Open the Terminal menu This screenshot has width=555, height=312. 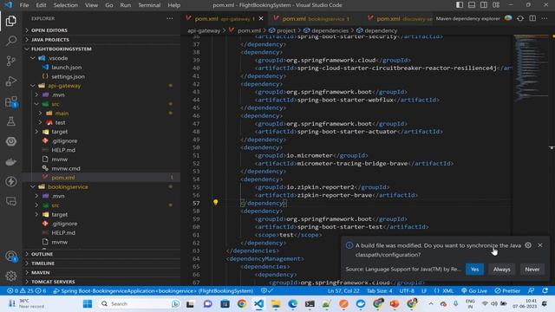149,5
